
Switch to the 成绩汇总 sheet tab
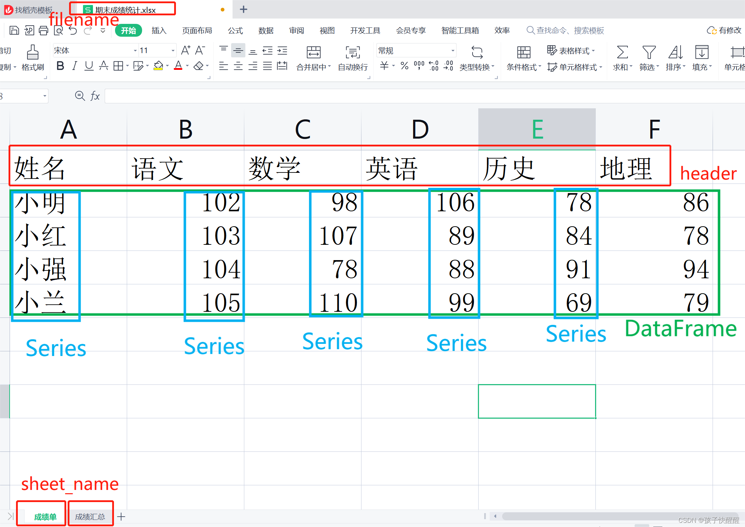pyautogui.click(x=90, y=517)
